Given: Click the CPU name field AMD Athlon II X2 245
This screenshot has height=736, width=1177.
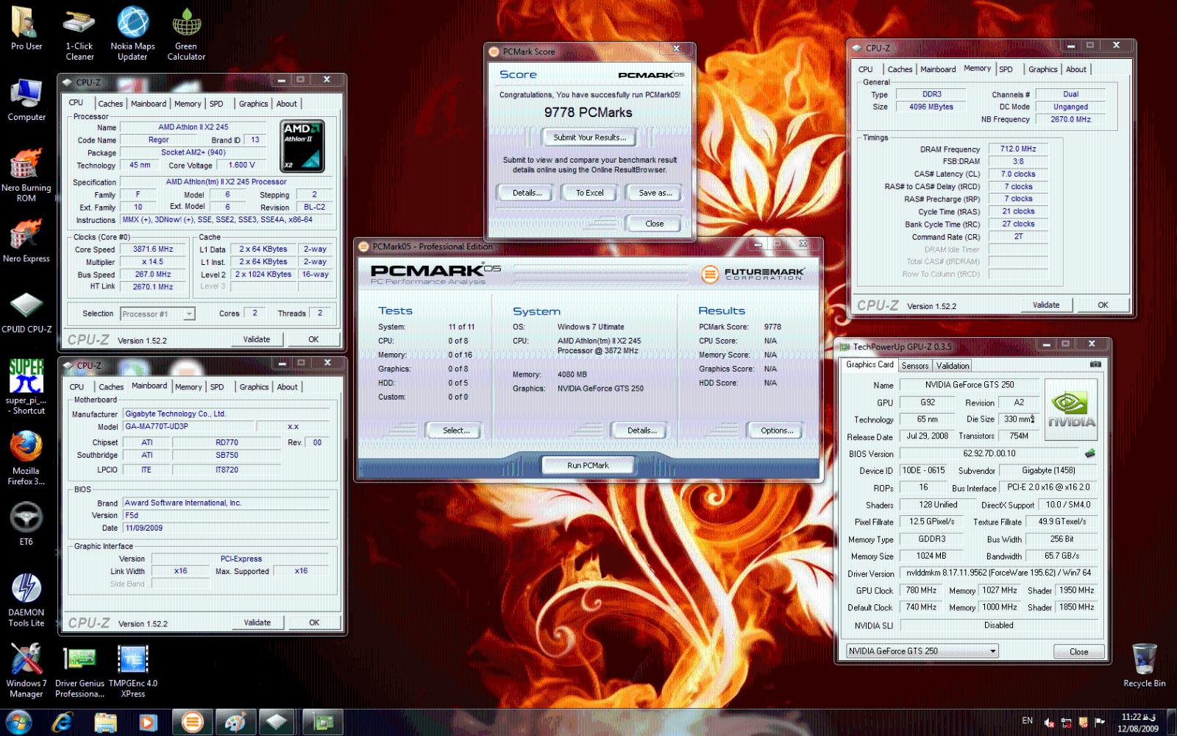Looking at the screenshot, I should [193, 127].
